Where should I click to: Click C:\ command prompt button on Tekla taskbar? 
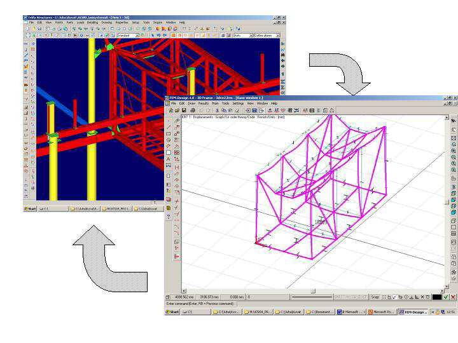(x=53, y=209)
